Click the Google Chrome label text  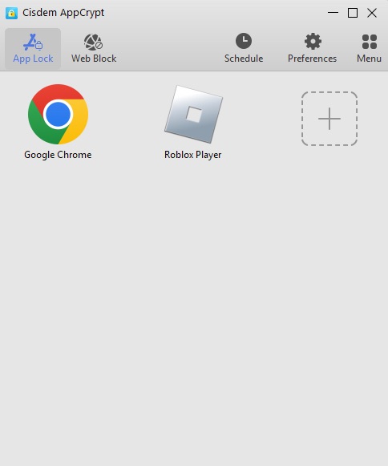pyautogui.click(x=58, y=155)
